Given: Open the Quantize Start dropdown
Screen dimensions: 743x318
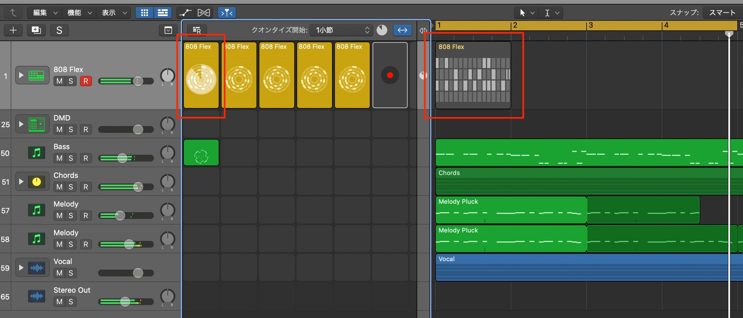Looking at the screenshot, I should pos(341,30).
